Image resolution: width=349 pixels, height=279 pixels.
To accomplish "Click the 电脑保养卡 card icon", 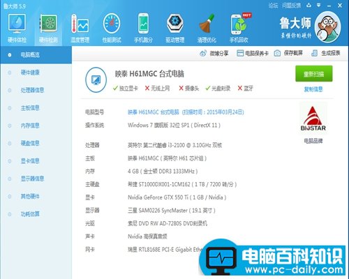I will pyautogui.click(x=240, y=53).
